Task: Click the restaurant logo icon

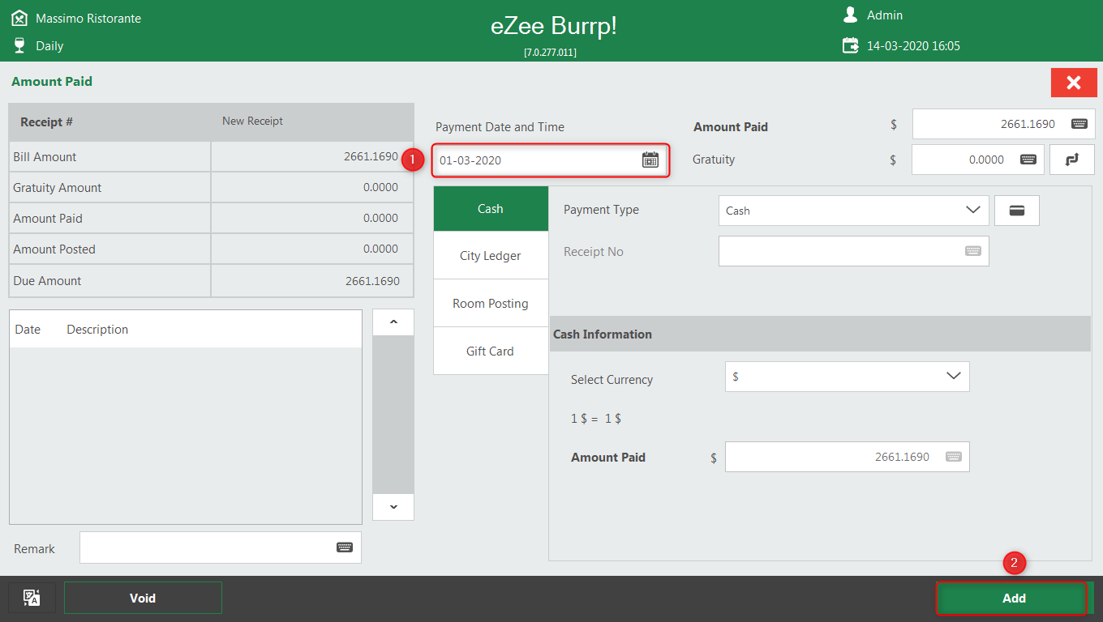Action: pyautogui.click(x=19, y=17)
